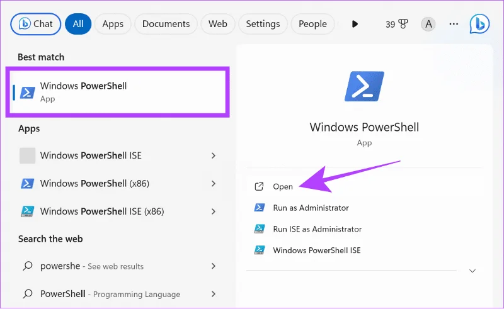Expand the powershe web result chevron

(x=213, y=266)
